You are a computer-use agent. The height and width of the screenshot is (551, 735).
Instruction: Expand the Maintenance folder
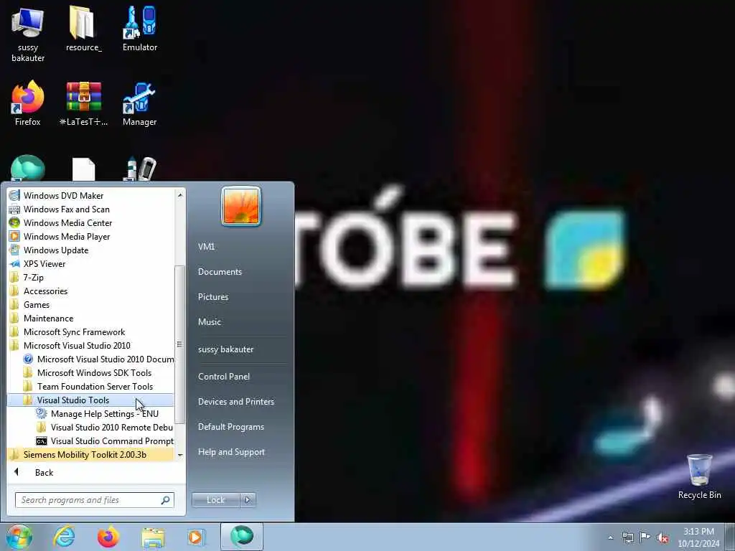tap(91, 318)
